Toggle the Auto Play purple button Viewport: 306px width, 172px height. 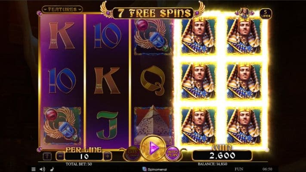click(173, 153)
